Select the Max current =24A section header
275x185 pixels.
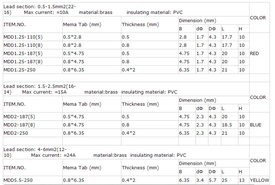(x=53, y=155)
